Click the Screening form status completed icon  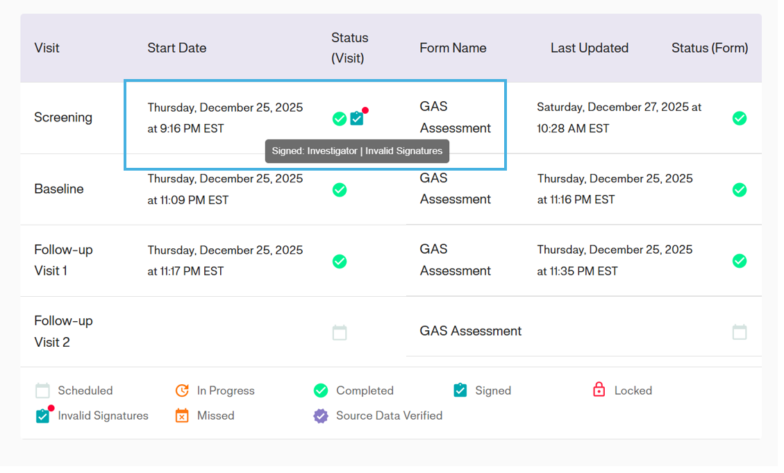coord(740,119)
